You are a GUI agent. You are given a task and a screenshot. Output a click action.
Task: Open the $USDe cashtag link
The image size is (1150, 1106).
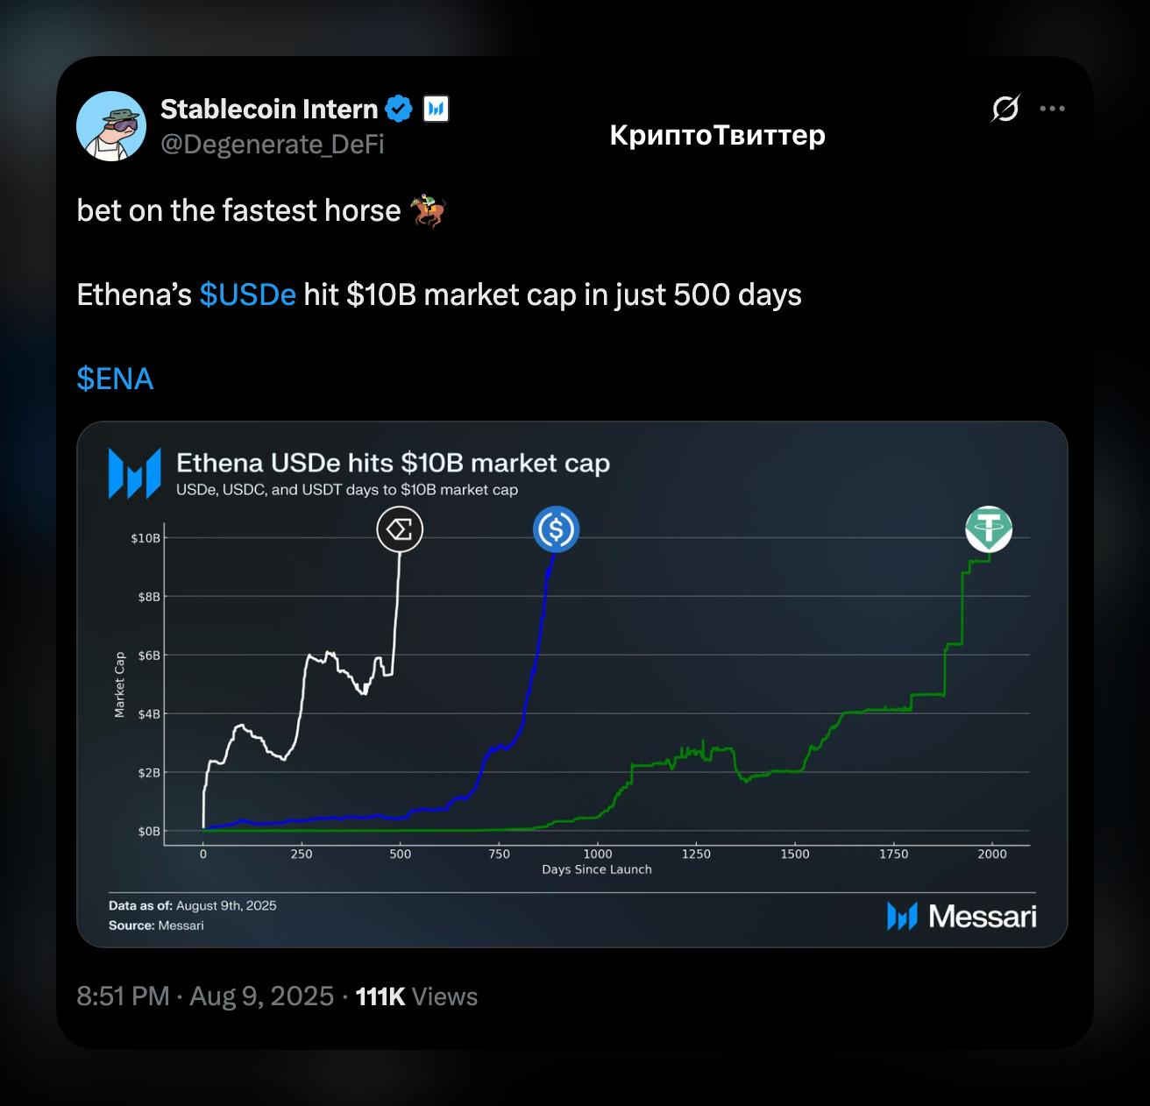[247, 294]
